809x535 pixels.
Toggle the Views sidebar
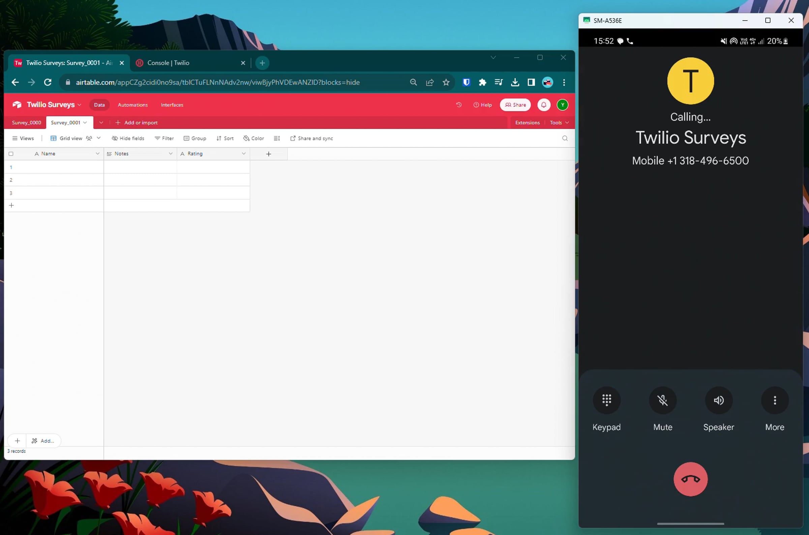click(x=23, y=138)
